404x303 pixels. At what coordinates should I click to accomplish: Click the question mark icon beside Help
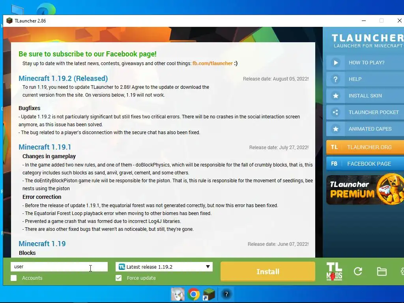[335, 79]
